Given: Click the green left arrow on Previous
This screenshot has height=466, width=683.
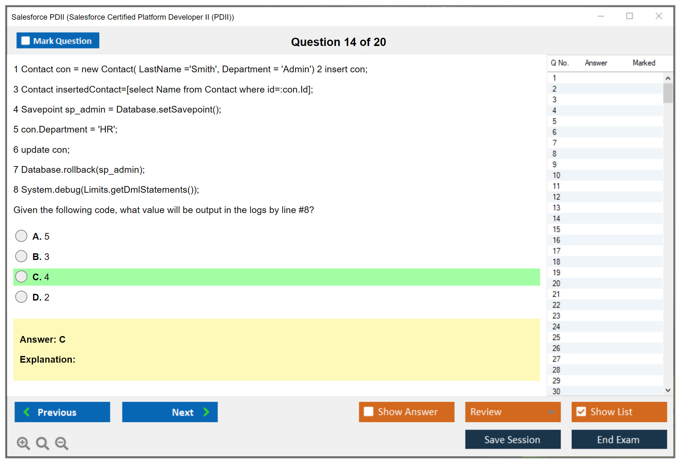Looking at the screenshot, I should point(27,412).
